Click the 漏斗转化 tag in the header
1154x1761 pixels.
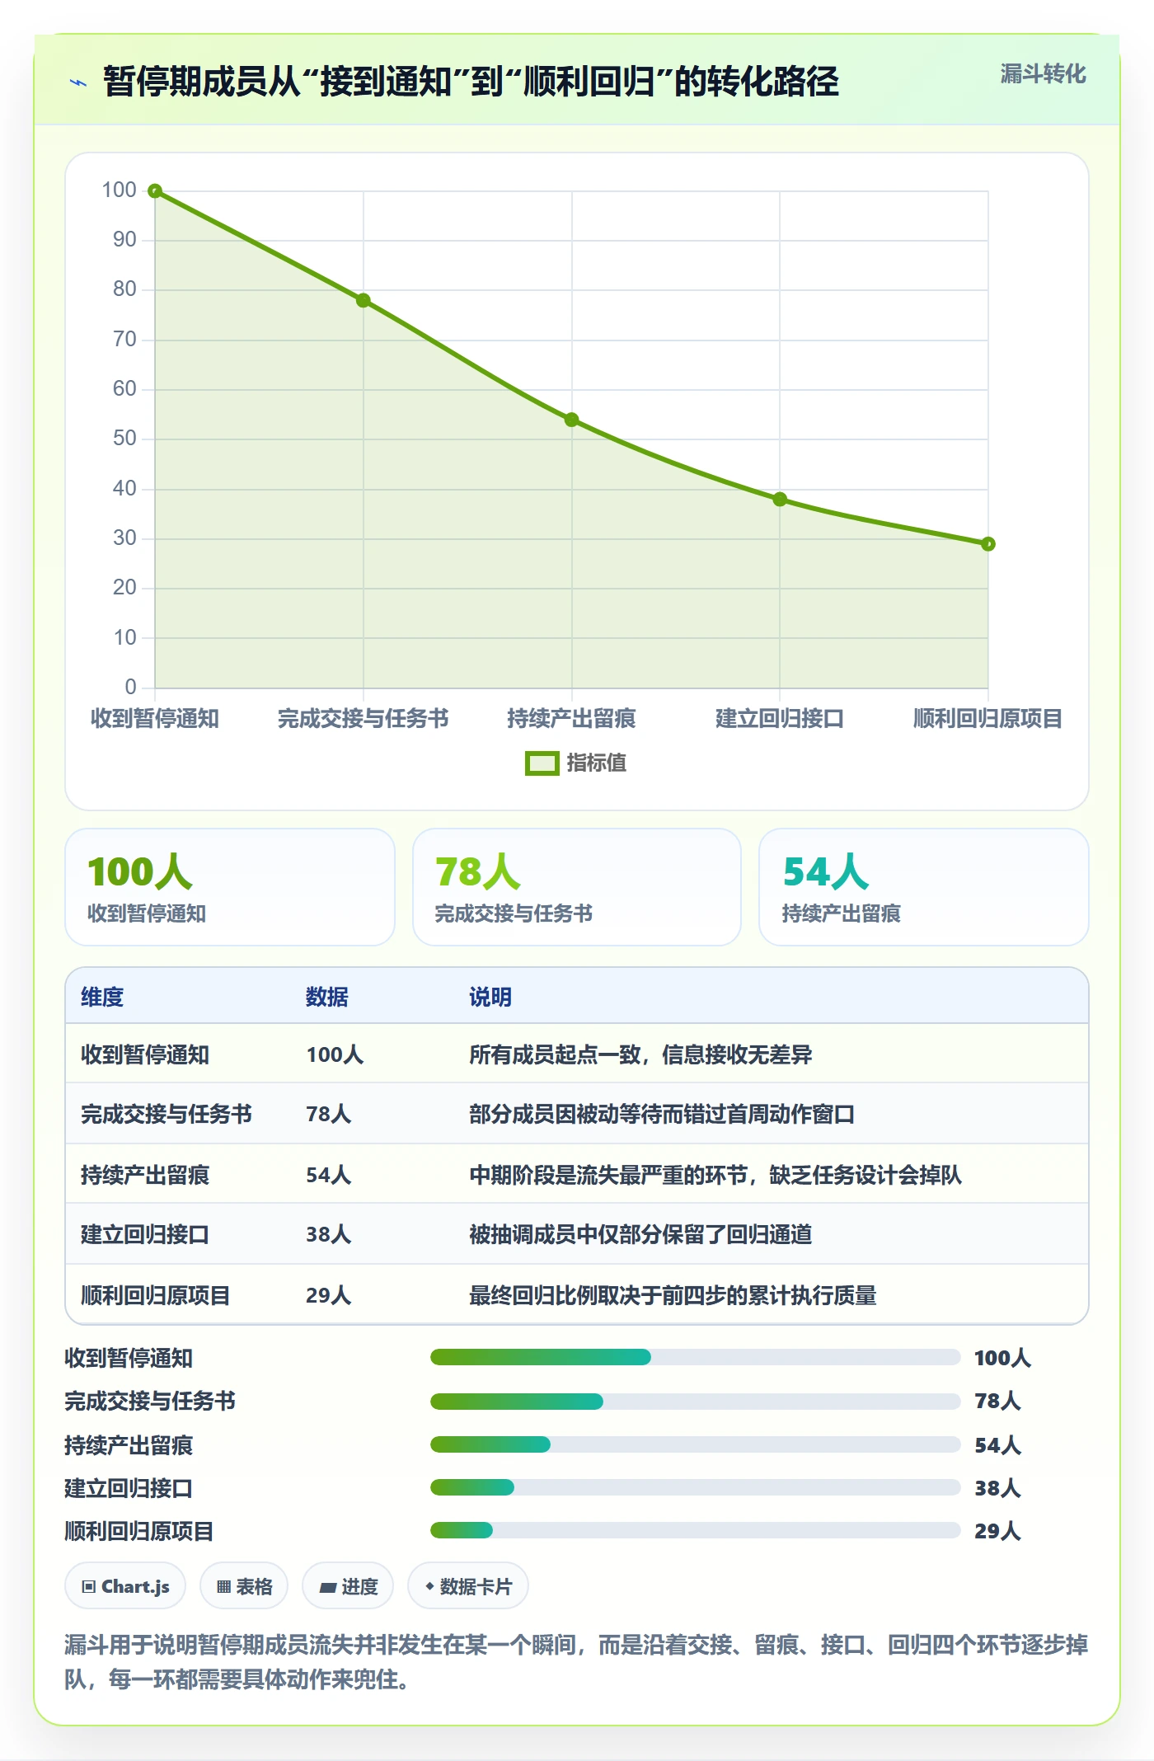pyautogui.click(x=1043, y=74)
